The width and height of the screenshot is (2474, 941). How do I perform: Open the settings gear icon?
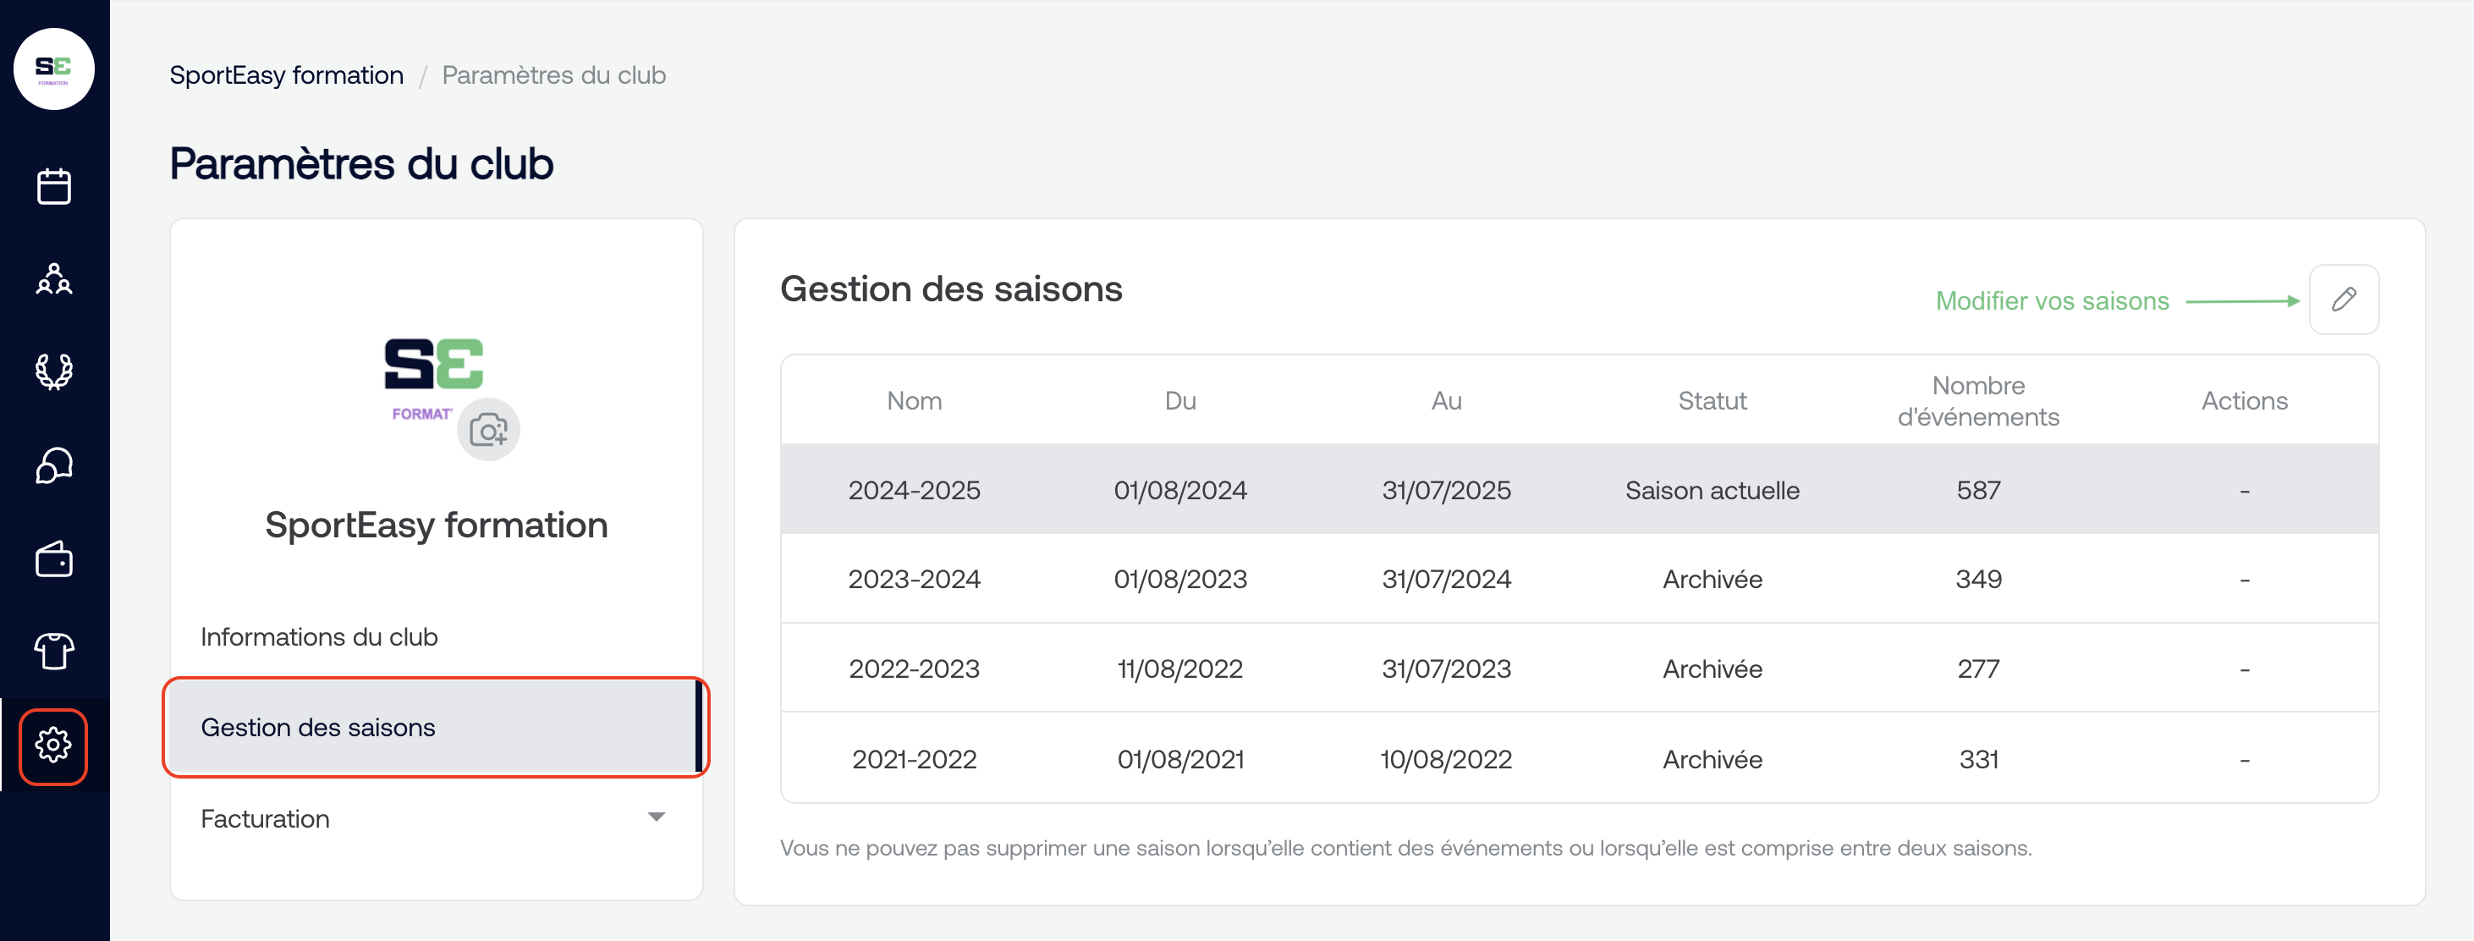click(54, 746)
